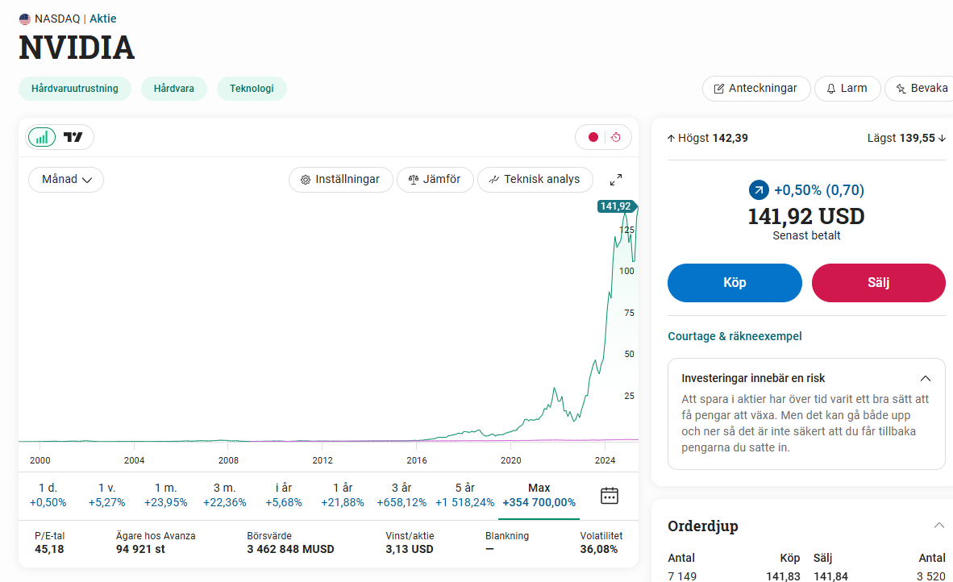Open the Månad interval dropdown
The image size is (953, 582).
[66, 180]
